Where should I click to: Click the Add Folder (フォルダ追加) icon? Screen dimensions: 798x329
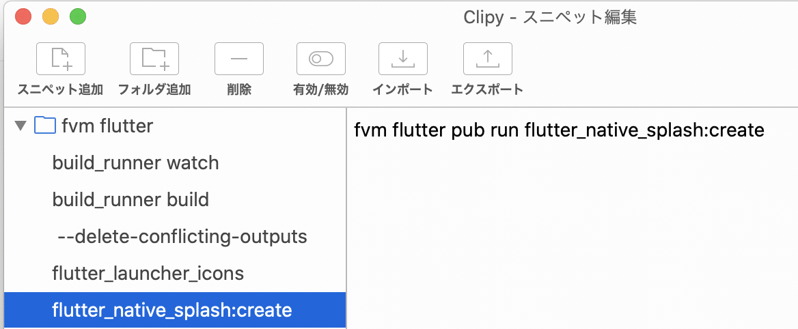154,59
